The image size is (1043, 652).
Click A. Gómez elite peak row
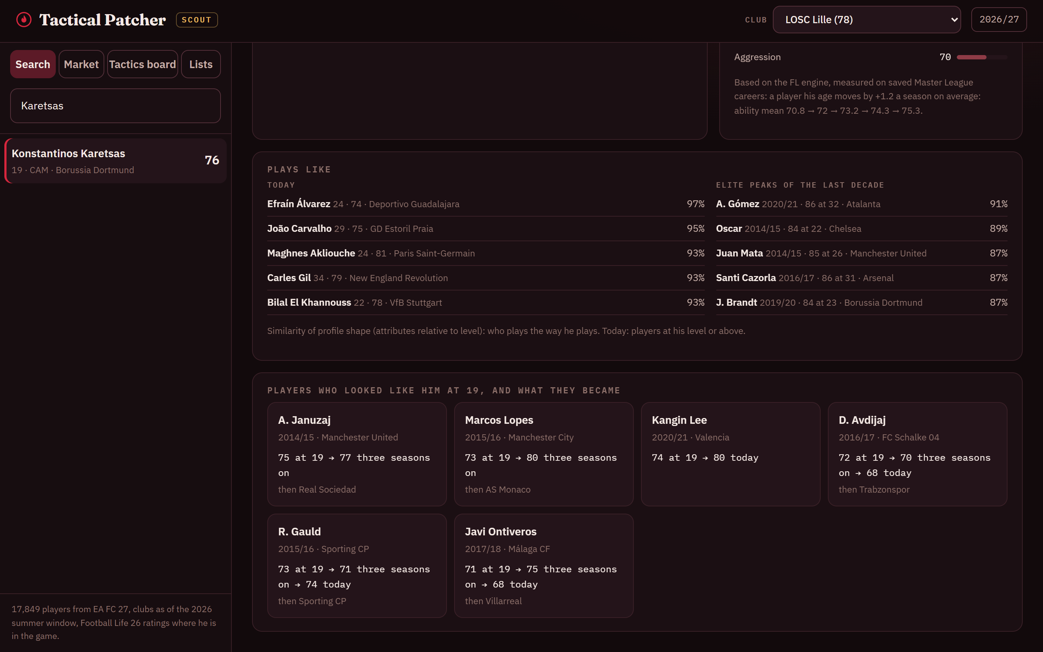point(862,204)
